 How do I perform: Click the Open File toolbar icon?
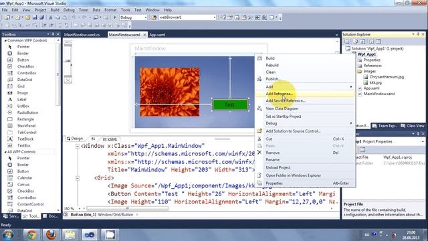[x=27, y=17]
